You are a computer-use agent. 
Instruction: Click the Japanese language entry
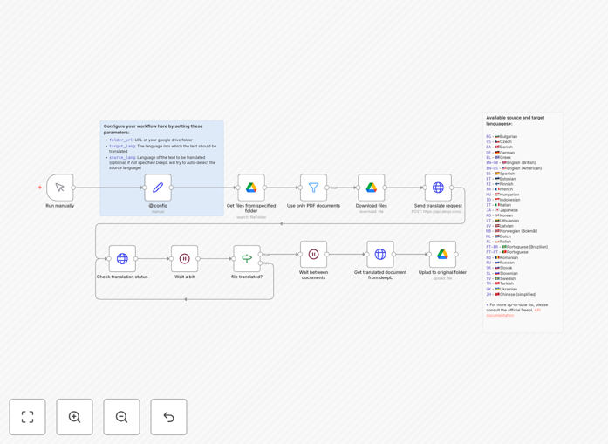502,210
